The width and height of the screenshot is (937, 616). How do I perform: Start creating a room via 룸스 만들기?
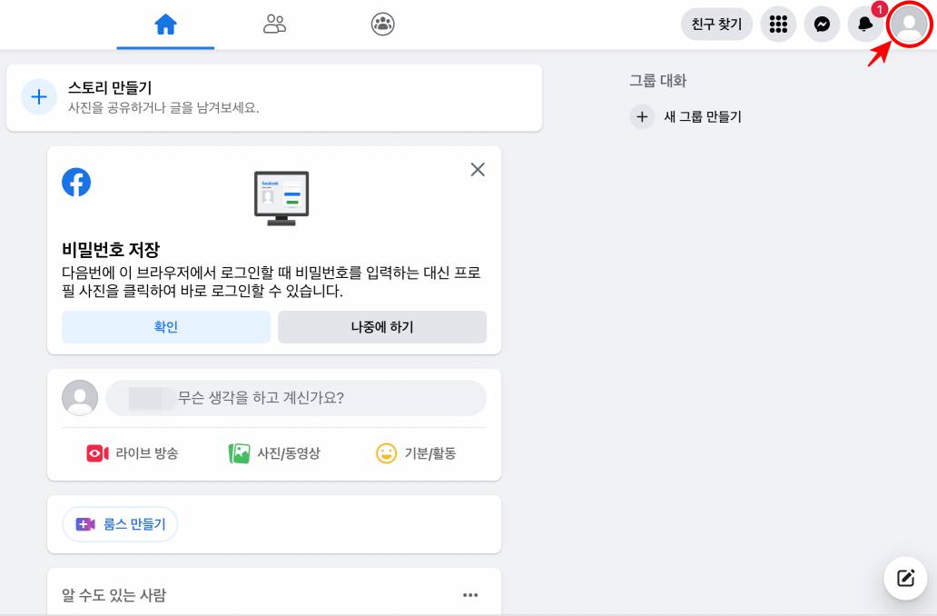pyautogui.click(x=119, y=524)
